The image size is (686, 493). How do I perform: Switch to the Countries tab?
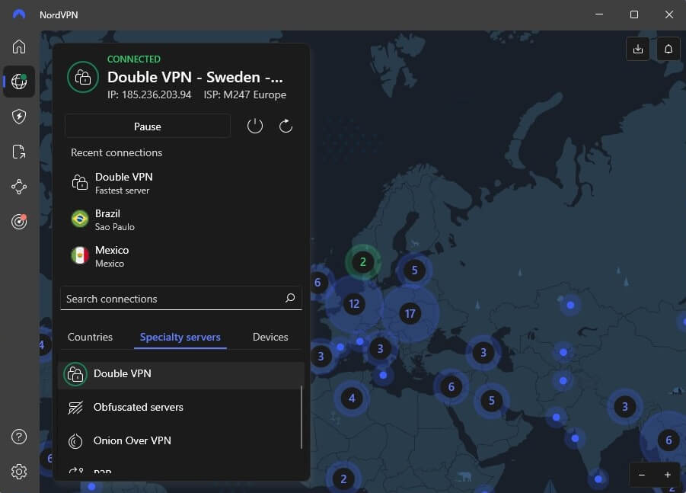[x=90, y=337]
